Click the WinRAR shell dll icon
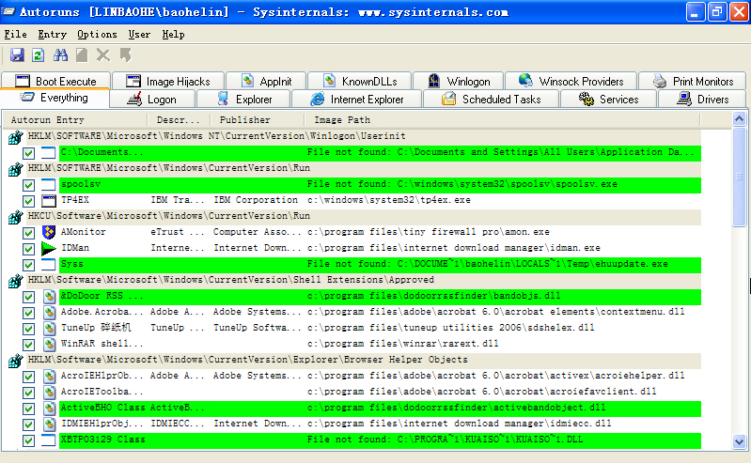Viewport: 751px width, 463px height. click(x=49, y=344)
